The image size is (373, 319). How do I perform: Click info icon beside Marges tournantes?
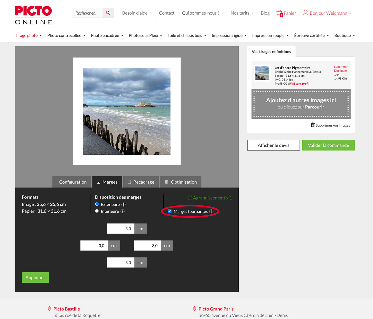211,212
